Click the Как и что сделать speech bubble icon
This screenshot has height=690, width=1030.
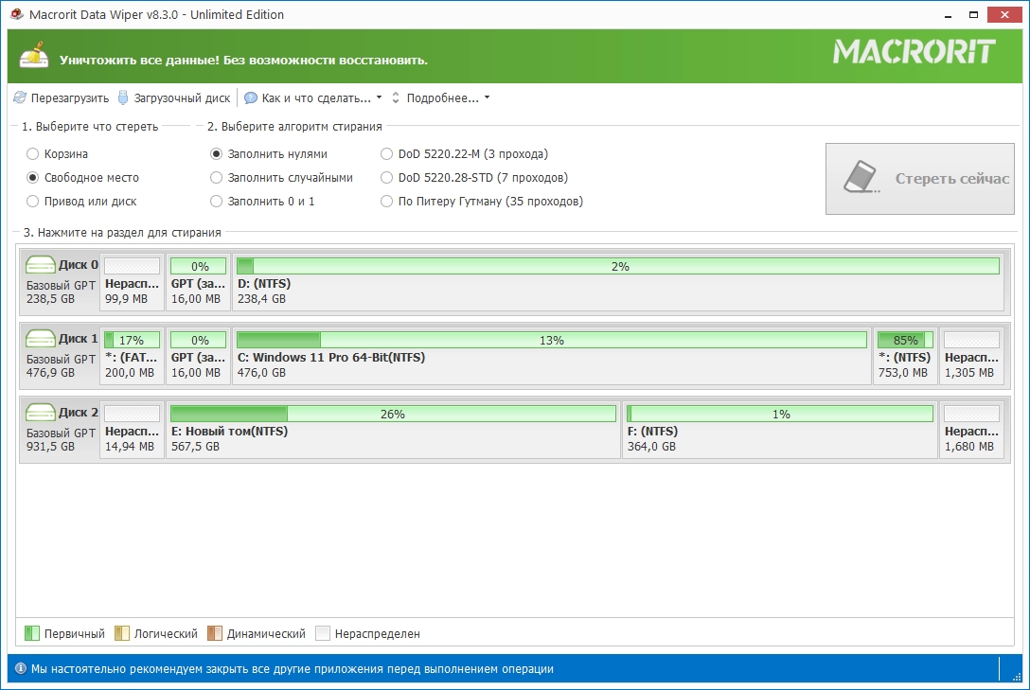tap(250, 97)
